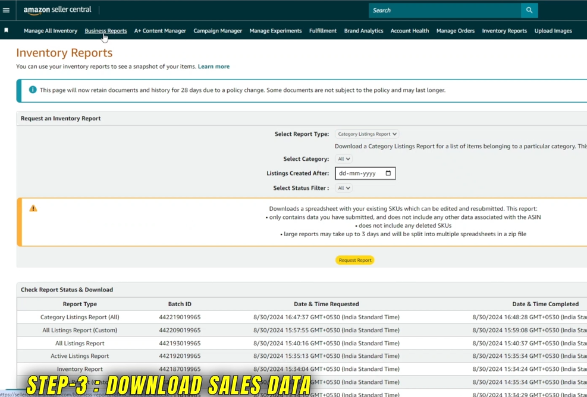Click batch ID 442219019965

(180, 317)
